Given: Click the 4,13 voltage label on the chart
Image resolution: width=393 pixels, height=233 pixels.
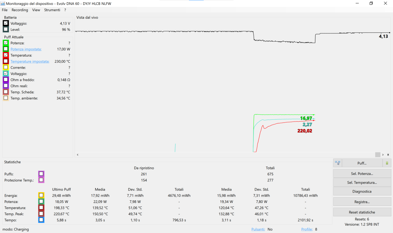Looking at the screenshot, I should pyautogui.click(x=383, y=36).
